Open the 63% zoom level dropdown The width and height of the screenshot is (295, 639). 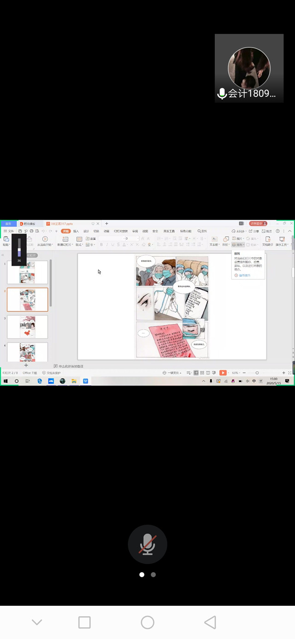pos(236,373)
